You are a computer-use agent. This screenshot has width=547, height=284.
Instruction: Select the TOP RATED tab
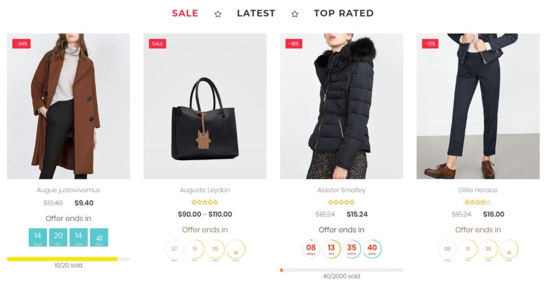[343, 13]
